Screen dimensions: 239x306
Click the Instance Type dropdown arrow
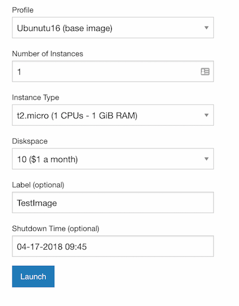207,115
